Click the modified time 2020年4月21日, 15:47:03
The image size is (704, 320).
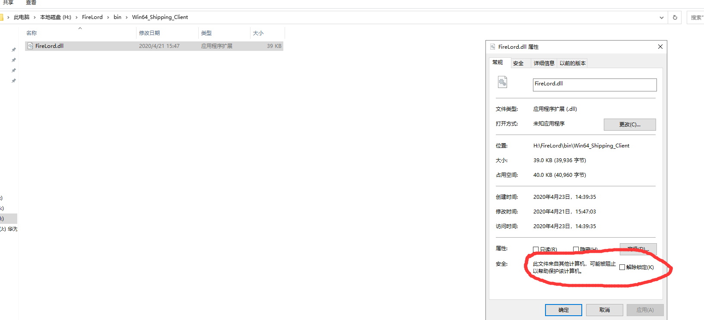[x=564, y=212]
